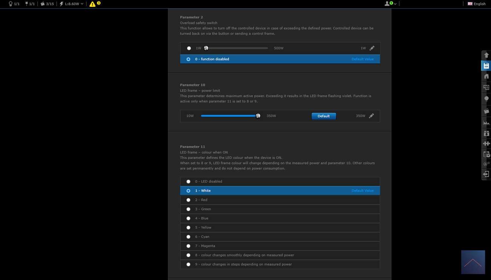Click the LED power limit slider handle

258,116
